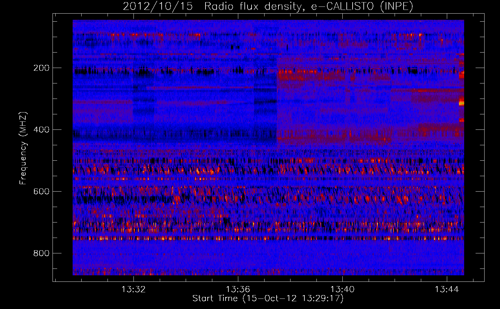
Task: Click the 400 frequency tick label
Action: (41, 129)
